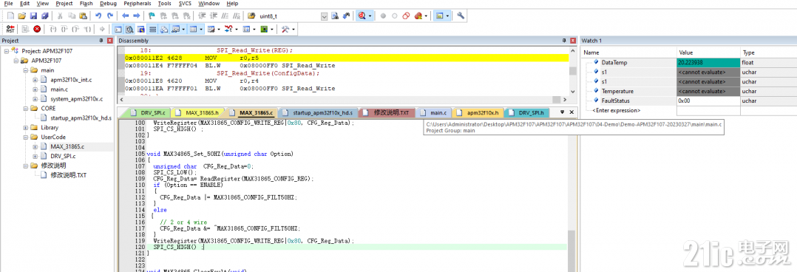Toggle the Watch Windows button

tap(175, 30)
